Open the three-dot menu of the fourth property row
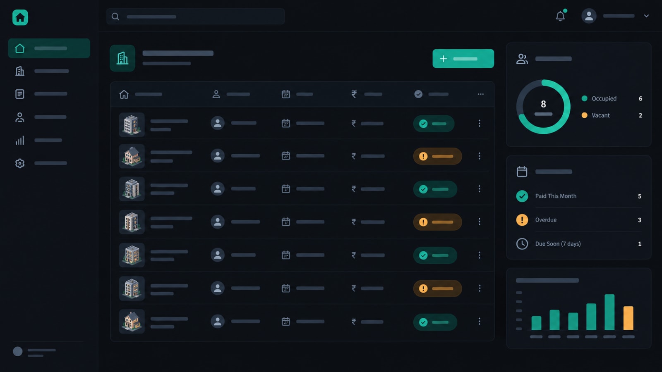Screen dimensions: 662x372 pos(480,222)
